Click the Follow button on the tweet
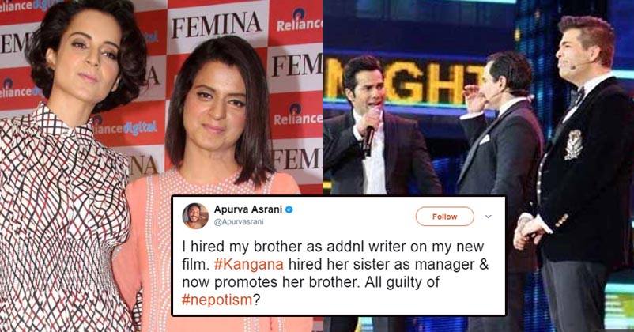 coord(445,217)
